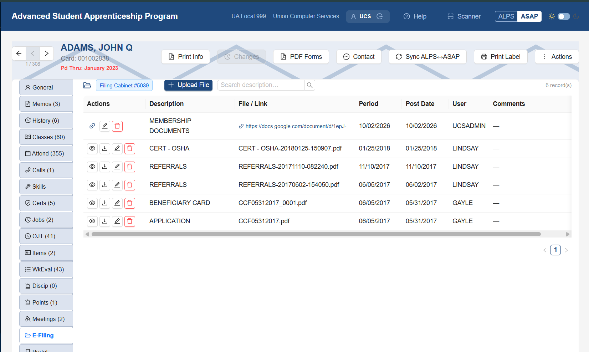Switch to ALPS mode
Screen dimensions: 589x352
click(506, 16)
